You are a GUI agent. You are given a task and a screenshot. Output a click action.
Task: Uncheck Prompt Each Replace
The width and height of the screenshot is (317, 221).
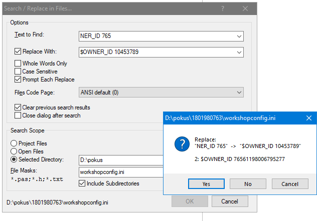pyautogui.click(x=18, y=79)
